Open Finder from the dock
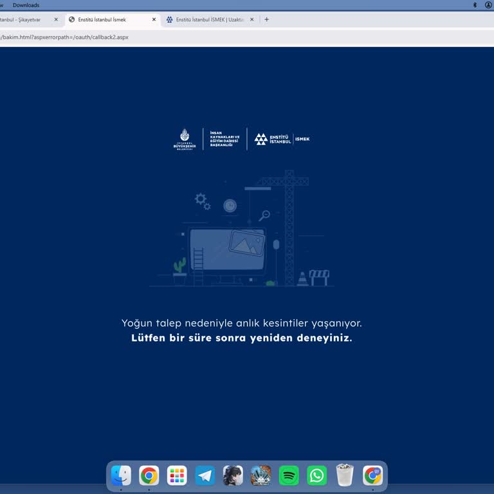494x494 pixels. coord(121,475)
